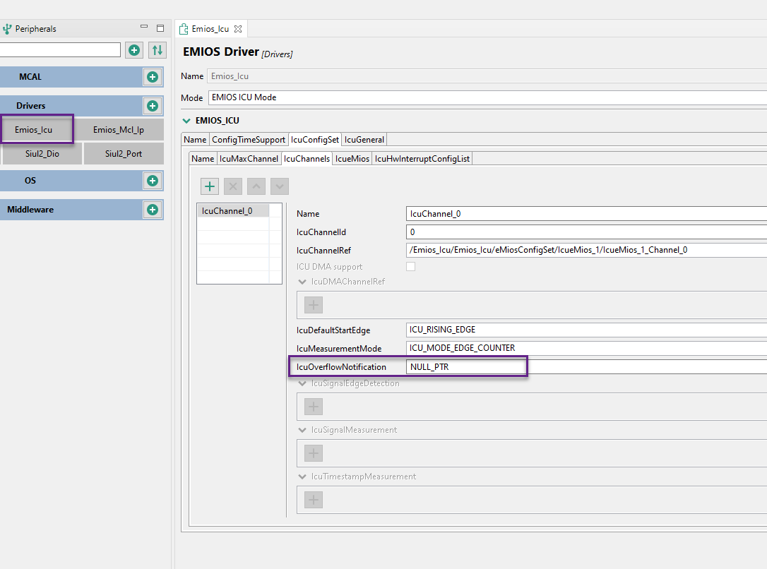Add a new OS component
Image resolution: width=767 pixels, height=569 pixels.
click(152, 181)
